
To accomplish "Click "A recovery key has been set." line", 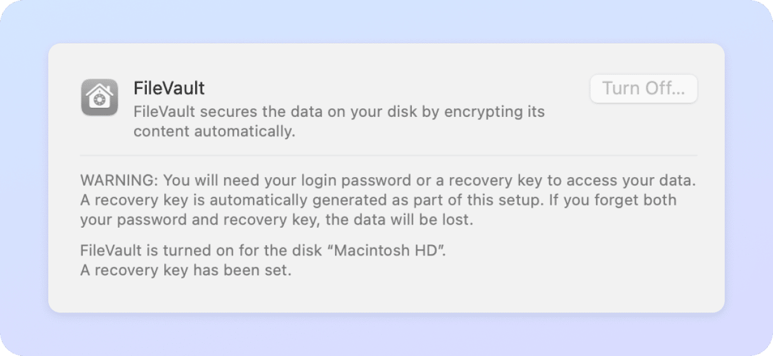I will coord(186,270).
